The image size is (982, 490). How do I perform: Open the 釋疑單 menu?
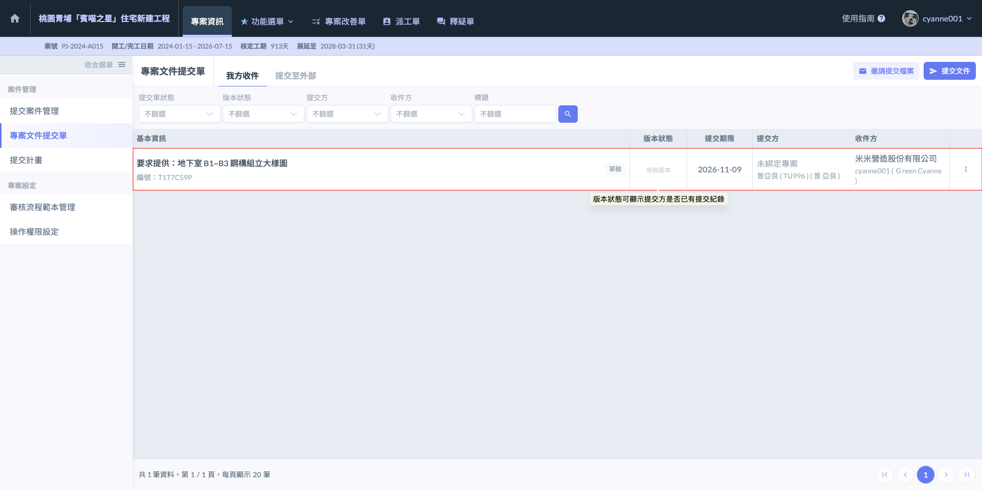pos(455,21)
